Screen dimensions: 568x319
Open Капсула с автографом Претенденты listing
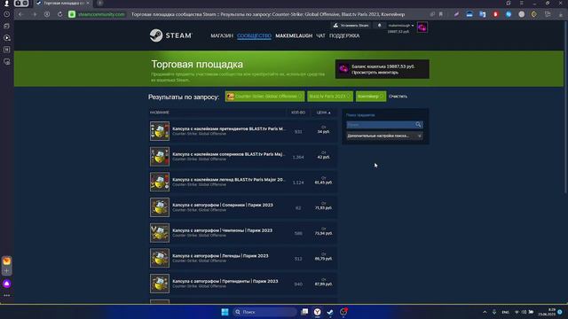pos(242,284)
